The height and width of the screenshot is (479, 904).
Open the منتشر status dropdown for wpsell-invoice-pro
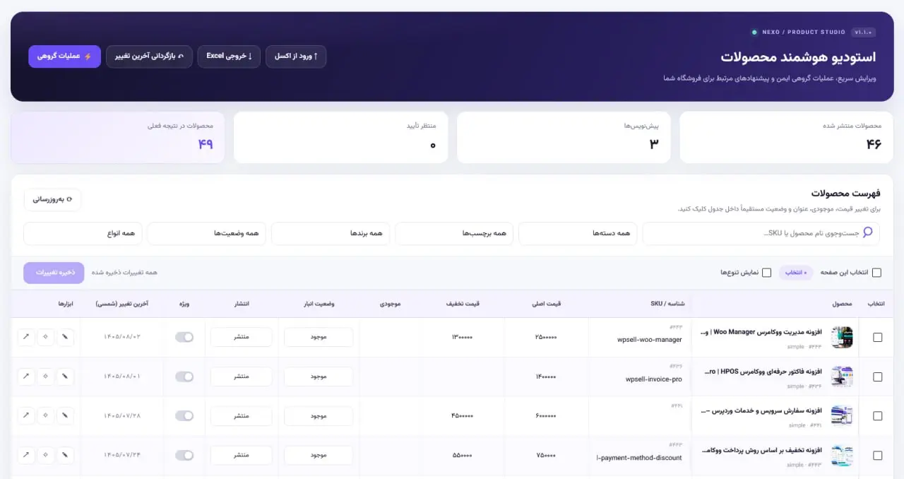242,377
